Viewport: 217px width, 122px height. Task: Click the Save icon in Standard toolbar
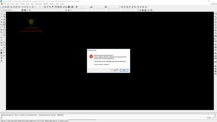click(8, 7)
